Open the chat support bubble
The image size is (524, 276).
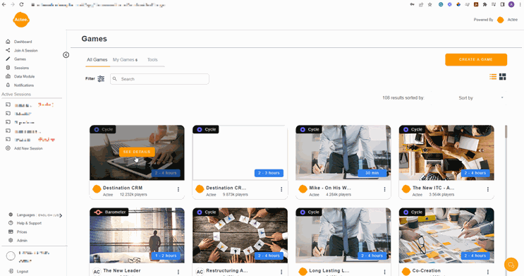pyautogui.click(x=511, y=265)
